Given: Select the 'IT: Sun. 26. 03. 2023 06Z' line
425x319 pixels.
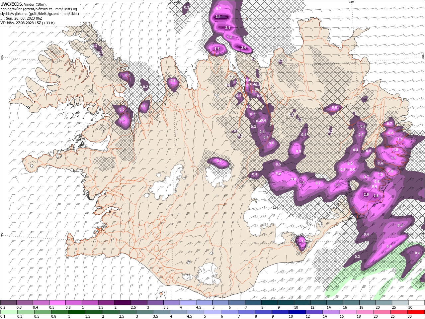Looking at the screenshot, I should [x=21, y=18].
